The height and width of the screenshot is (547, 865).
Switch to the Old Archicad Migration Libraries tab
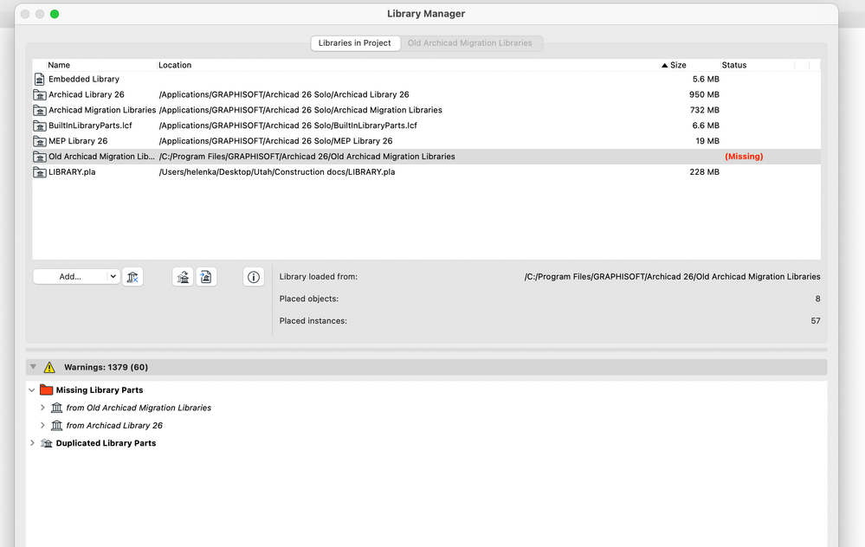[472, 42]
